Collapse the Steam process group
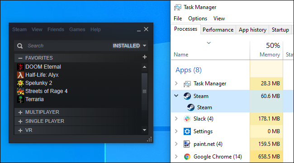This screenshot has width=294, height=163. (176, 96)
